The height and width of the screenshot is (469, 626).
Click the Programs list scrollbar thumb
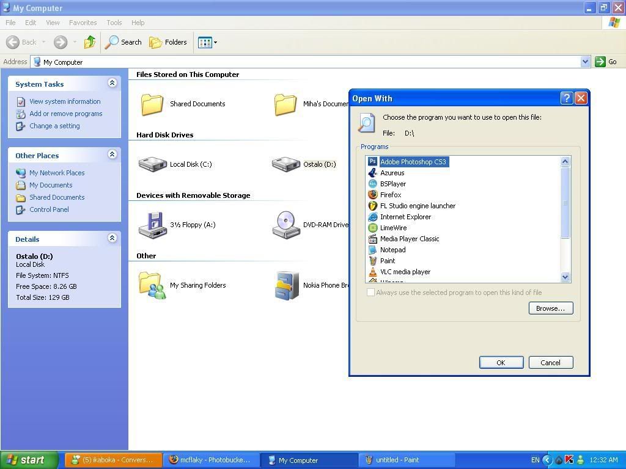(565, 202)
